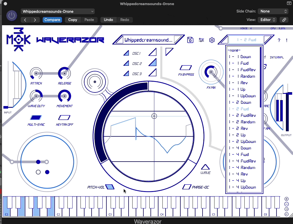Click the inverted triangle beside OSC 1
This screenshot has width=293, height=224.
169,51
